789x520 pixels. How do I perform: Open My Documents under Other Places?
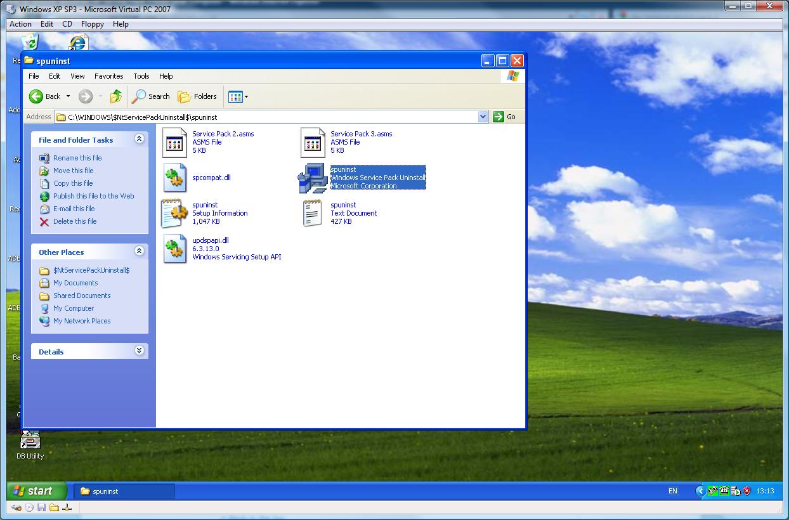75,283
